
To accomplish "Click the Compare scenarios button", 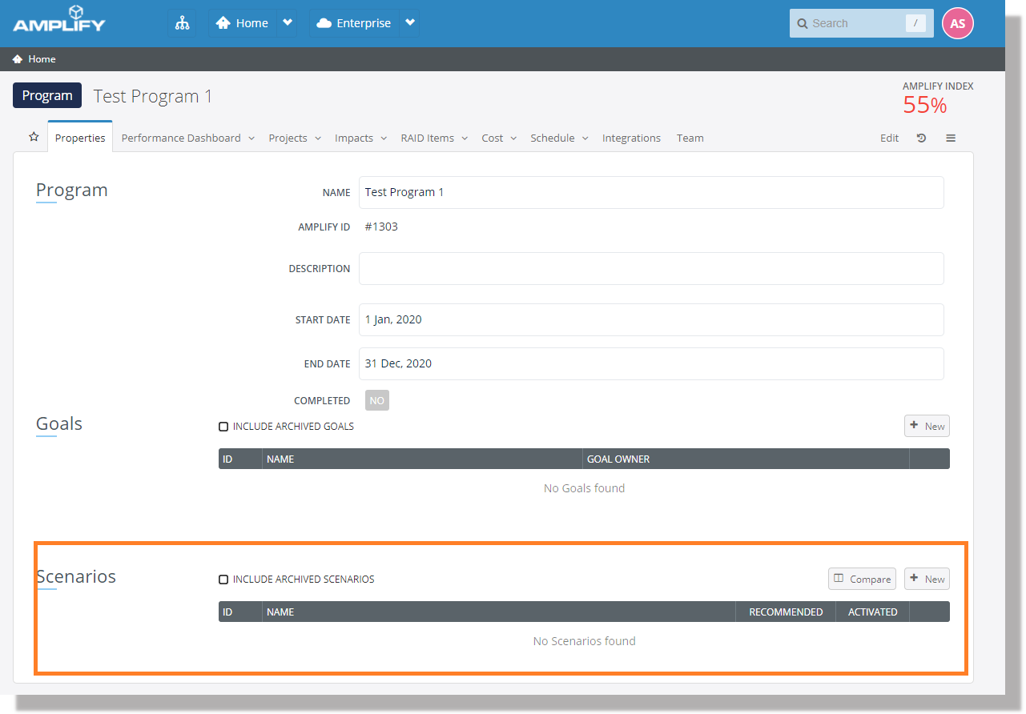I will [862, 579].
